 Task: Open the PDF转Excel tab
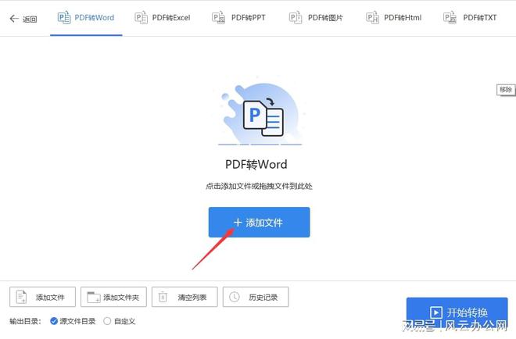(x=163, y=18)
